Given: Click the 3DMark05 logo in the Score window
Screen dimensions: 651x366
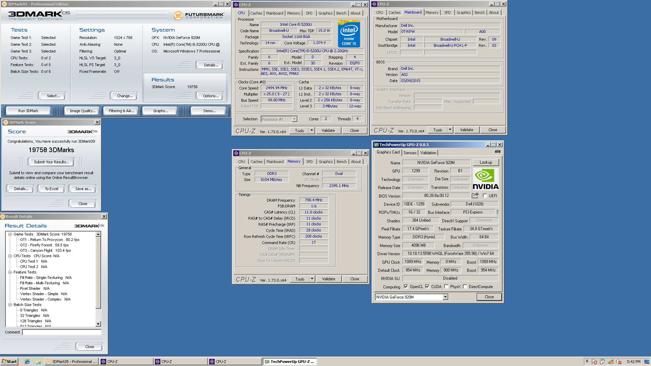Looking at the screenshot, I should click(x=82, y=131).
